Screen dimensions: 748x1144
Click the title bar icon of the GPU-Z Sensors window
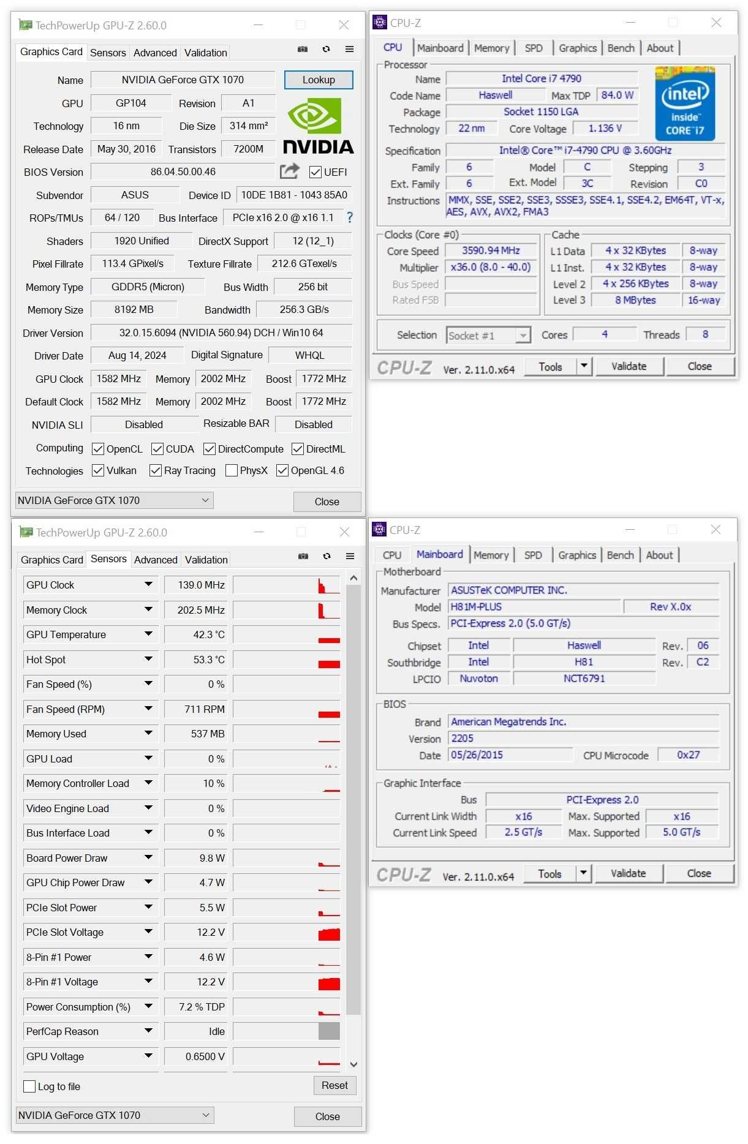tap(26, 532)
